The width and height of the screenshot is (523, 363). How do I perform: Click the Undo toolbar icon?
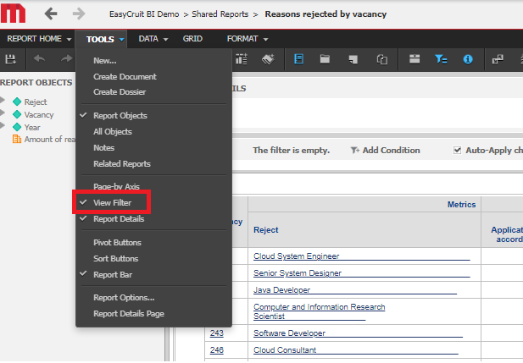tap(39, 58)
